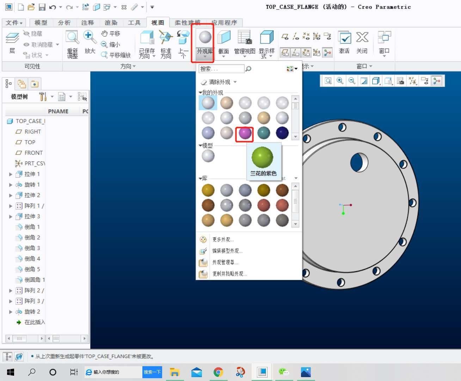
Task: Click the 激活 activate window icon
Action: 344,42
